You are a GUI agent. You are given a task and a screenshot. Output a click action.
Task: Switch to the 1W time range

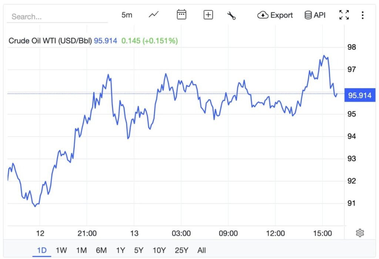tap(61, 250)
